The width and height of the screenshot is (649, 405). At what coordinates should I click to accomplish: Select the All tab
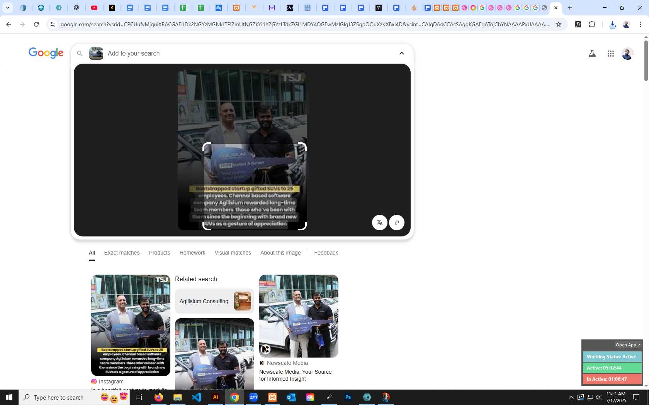tap(92, 253)
